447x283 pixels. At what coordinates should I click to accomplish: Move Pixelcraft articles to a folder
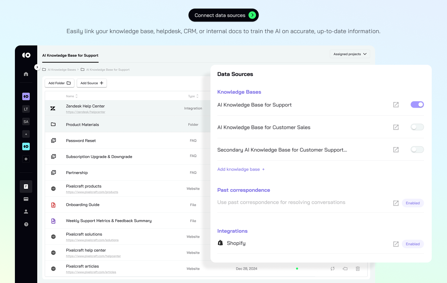(345, 268)
